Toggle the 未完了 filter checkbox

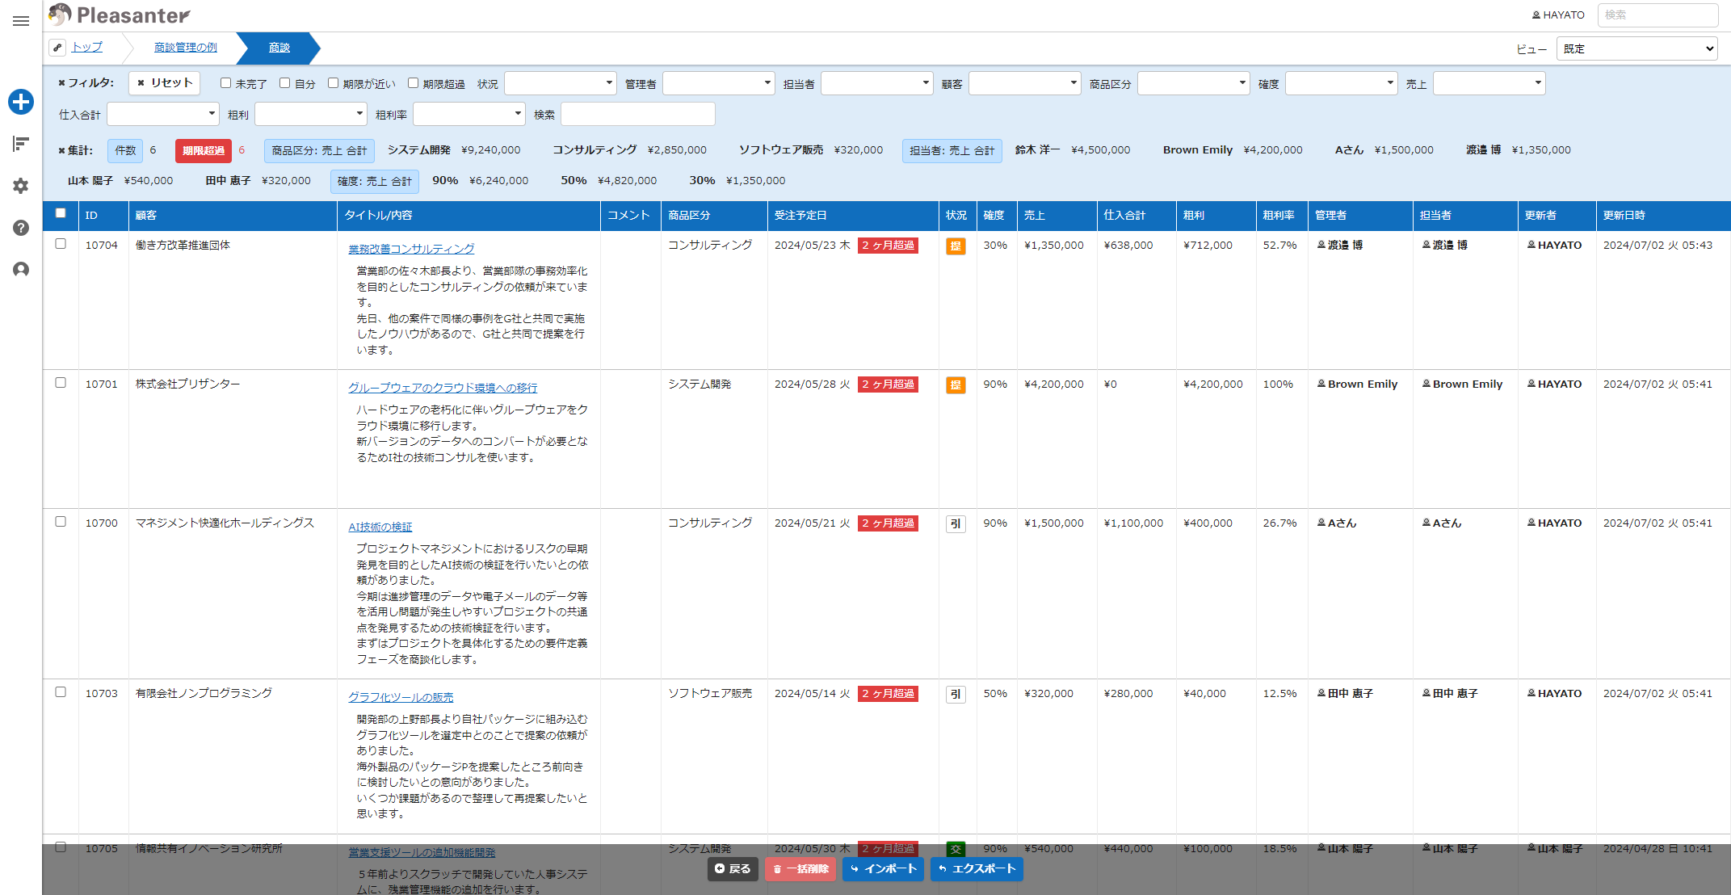226,82
